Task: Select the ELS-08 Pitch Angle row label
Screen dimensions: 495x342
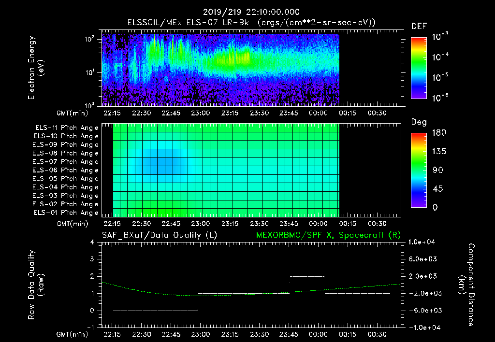Action: [x=65, y=153]
